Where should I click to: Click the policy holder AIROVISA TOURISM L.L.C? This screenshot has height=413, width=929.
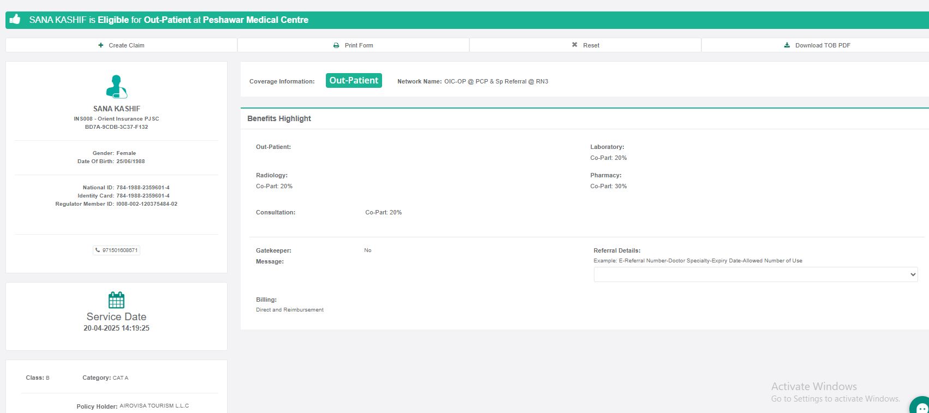154,406
